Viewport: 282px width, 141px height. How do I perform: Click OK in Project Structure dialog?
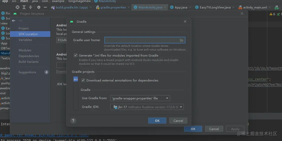pos(193,129)
